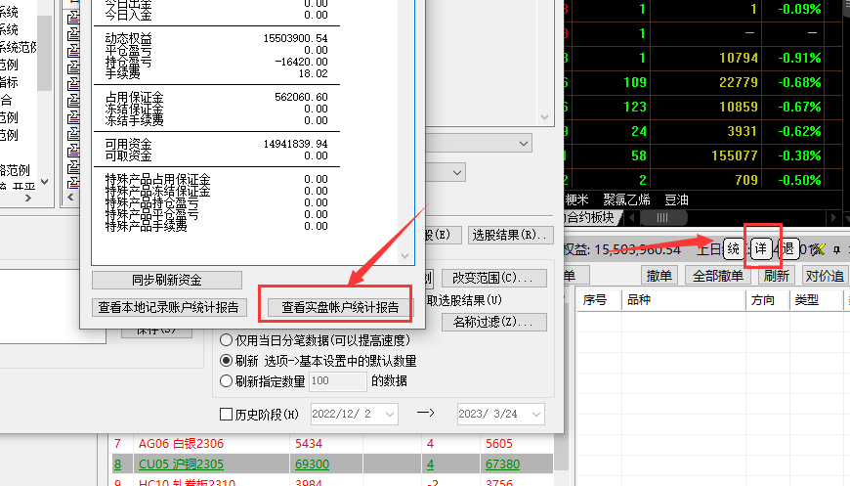Open the 2023/3/24 end date dropdown
The width and height of the screenshot is (850, 486).
coord(535,415)
